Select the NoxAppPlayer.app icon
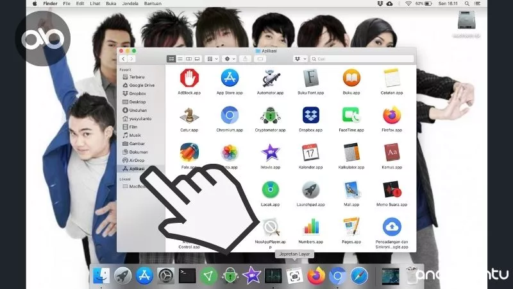Screen dimensions: 513x289 coord(271,227)
